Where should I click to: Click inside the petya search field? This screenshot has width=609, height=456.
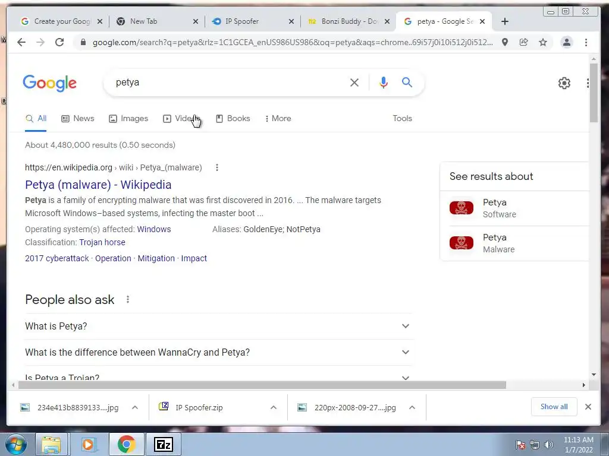[x=229, y=82]
